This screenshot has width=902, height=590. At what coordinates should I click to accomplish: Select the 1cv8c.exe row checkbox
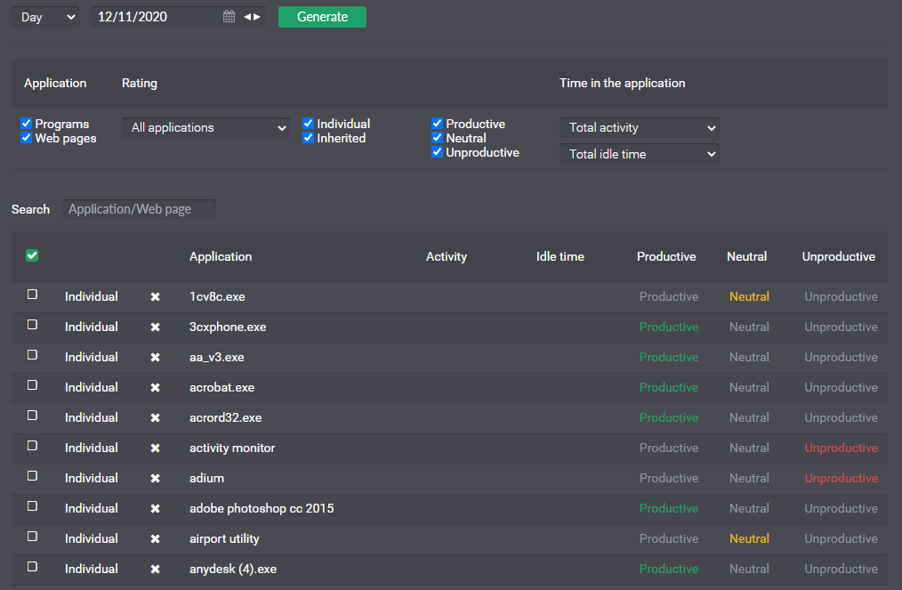tap(32, 295)
